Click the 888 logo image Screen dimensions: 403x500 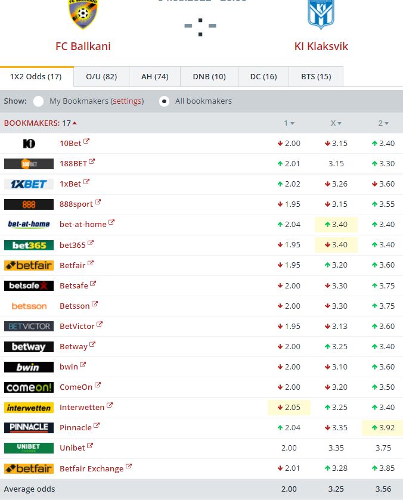click(29, 204)
